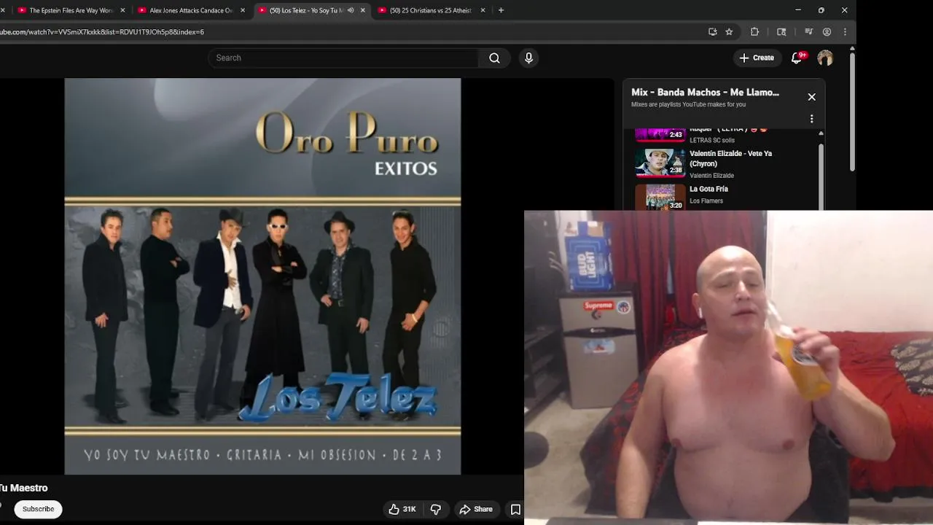
Task: Open the Chrome three-dot menu
Action: point(845,32)
